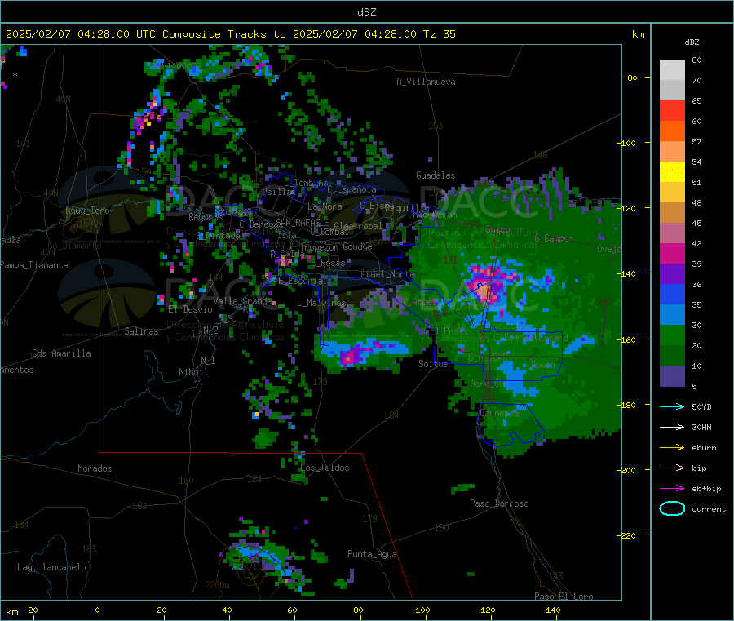Click the G_Campos location label

pyautogui.click(x=555, y=238)
